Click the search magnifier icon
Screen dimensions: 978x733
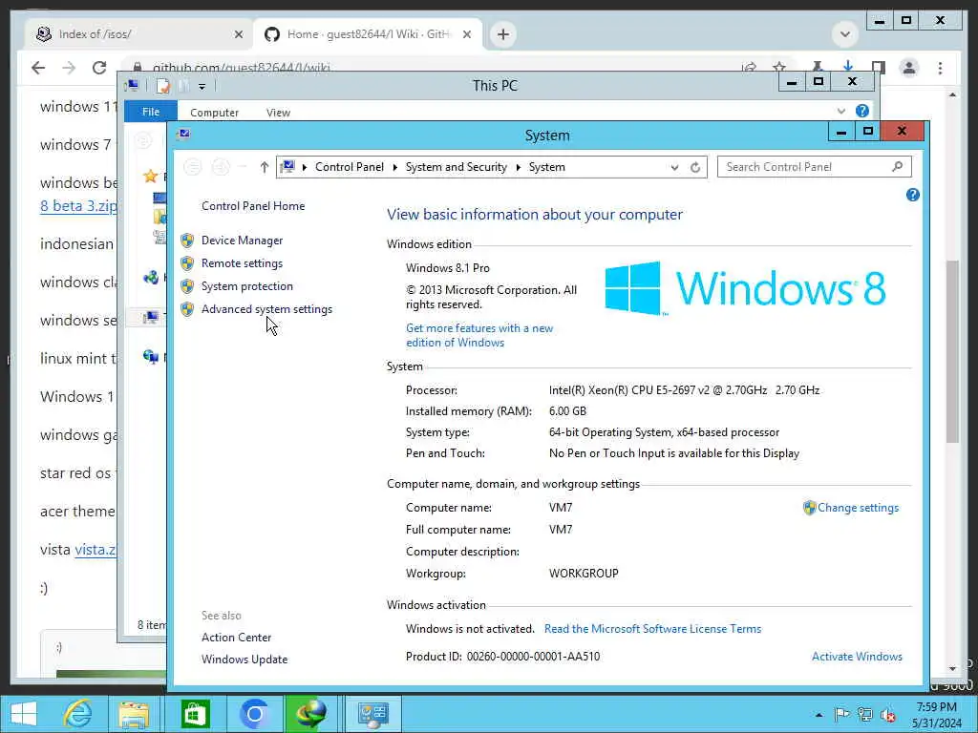[898, 166]
